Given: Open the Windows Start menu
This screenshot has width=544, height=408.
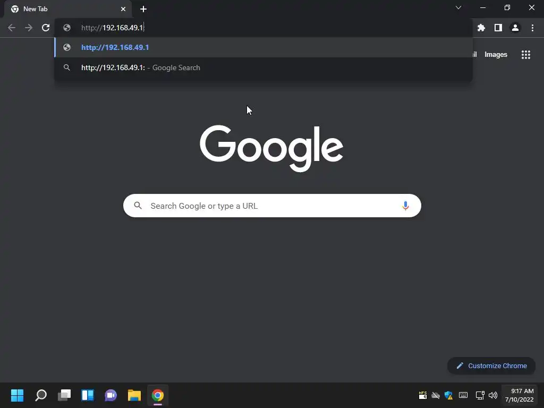Looking at the screenshot, I should pyautogui.click(x=18, y=395).
